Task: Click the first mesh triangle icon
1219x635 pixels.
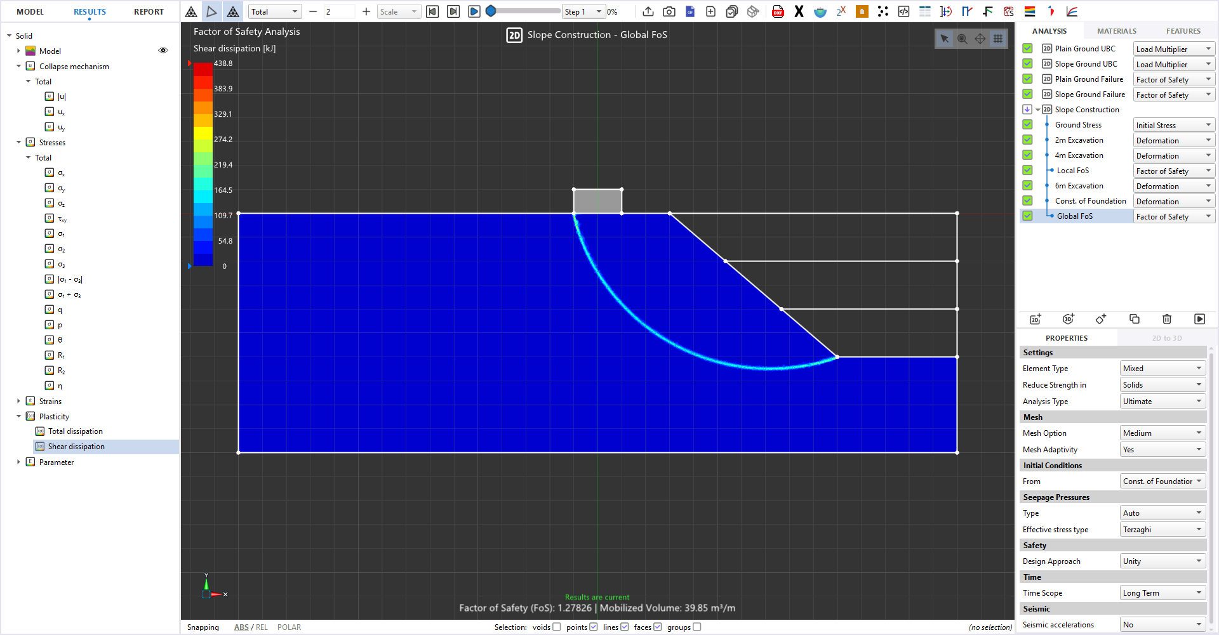Action: pos(191,11)
